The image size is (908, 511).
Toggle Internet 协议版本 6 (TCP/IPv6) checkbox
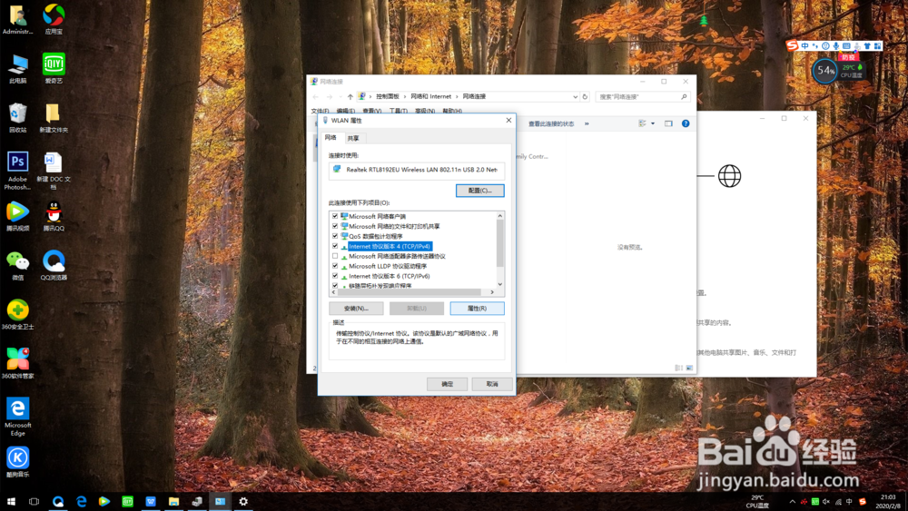coord(335,275)
